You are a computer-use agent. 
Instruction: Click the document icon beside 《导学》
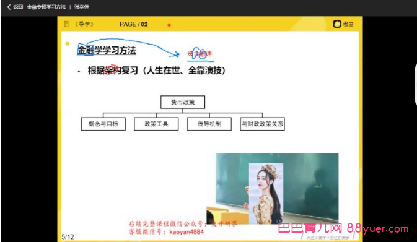[66, 24]
